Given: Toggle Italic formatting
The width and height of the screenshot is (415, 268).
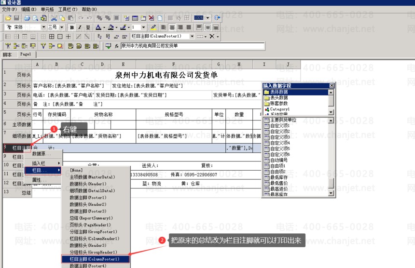Looking at the screenshot, I should coord(79,27).
